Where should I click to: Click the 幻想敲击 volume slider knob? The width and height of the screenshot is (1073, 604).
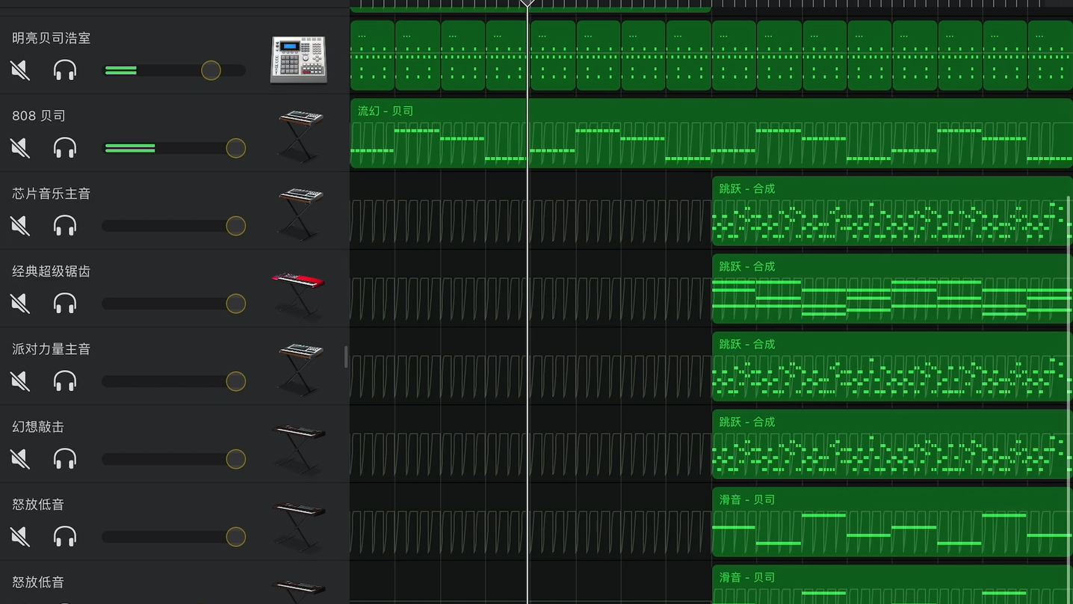[x=236, y=459]
